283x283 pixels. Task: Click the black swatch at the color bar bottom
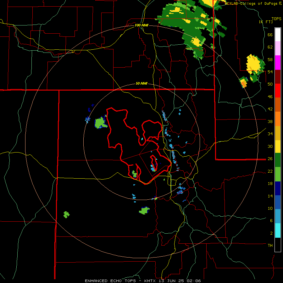coord(278,245)
